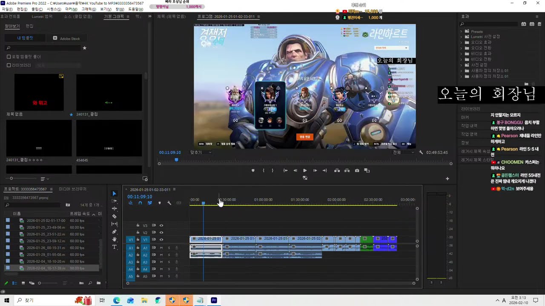Play the program monitor

(x=305, y=170)
